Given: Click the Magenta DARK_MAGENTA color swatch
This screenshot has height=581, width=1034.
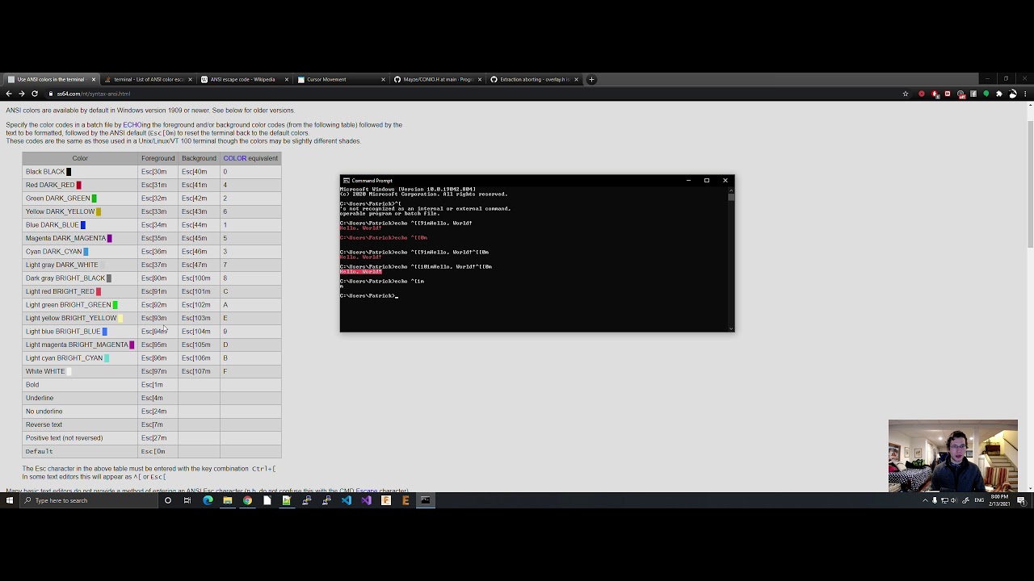Looking at the screenshot, I should pos(109,238).
